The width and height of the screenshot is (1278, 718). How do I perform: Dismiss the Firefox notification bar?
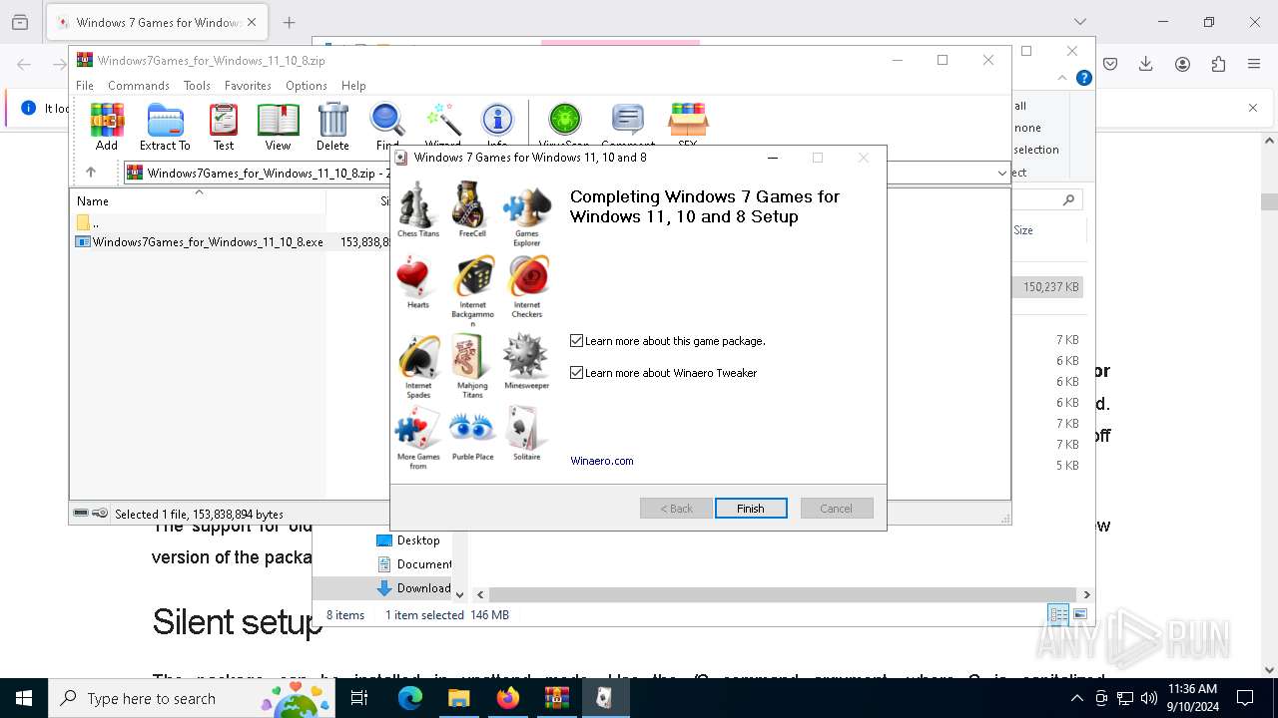coord(1253,108)
